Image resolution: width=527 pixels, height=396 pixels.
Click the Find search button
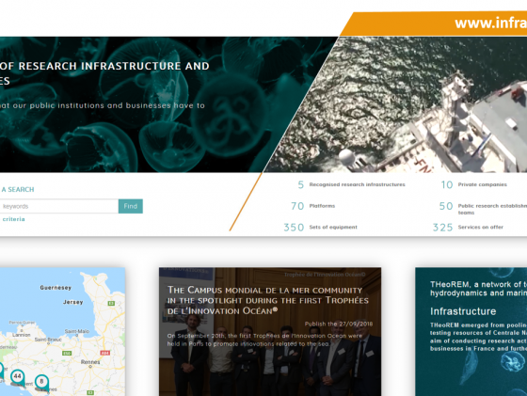(x=131, y=206)
